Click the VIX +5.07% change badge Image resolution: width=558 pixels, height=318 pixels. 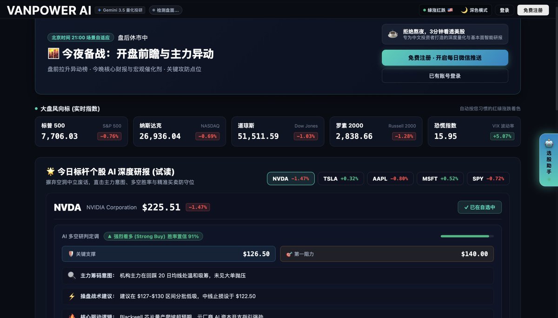coord(502,136)
